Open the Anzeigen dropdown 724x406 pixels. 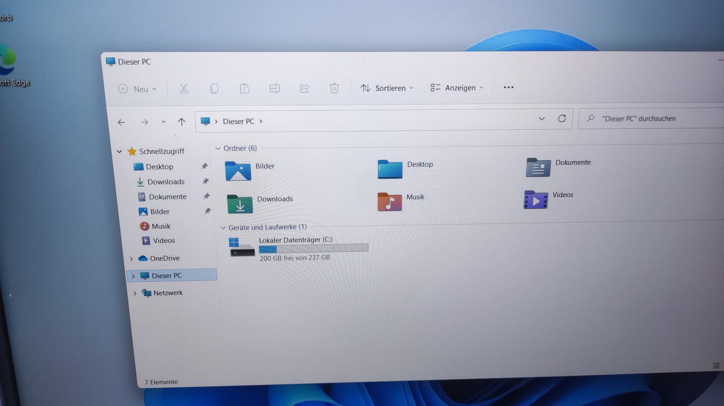click(457, 87)
